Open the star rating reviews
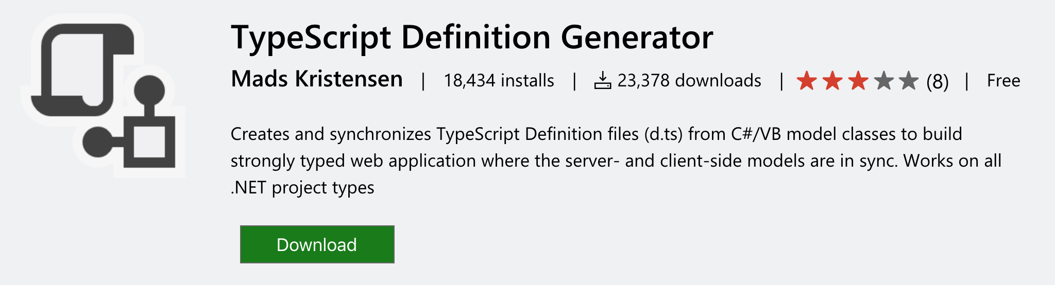Screen dimensions: 1055x285 click(x=857, y=81)
